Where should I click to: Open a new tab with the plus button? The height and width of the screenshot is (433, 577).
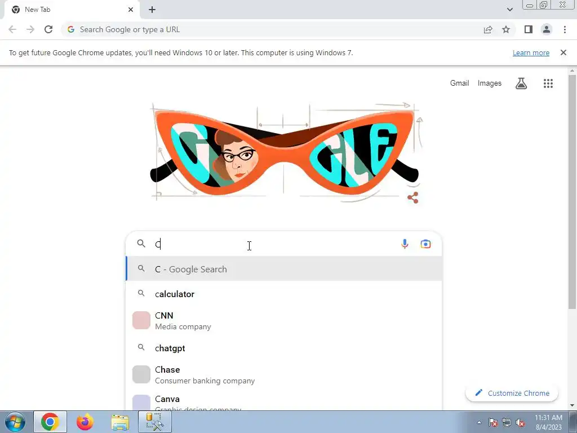coord(152,10)
